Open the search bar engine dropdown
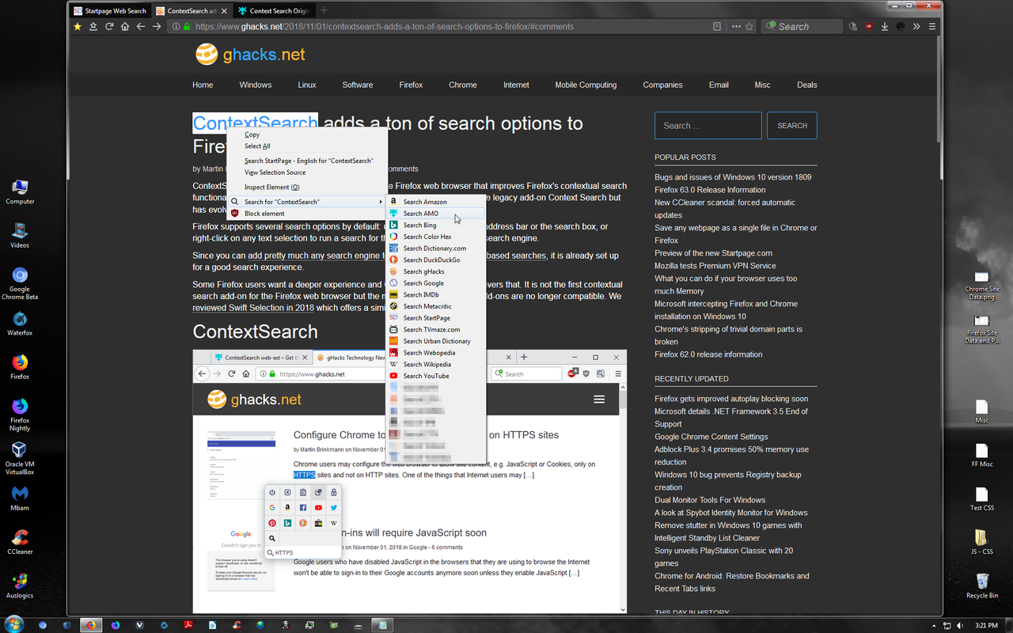The height and width of the screenshot is (633, 1013). 770,26
